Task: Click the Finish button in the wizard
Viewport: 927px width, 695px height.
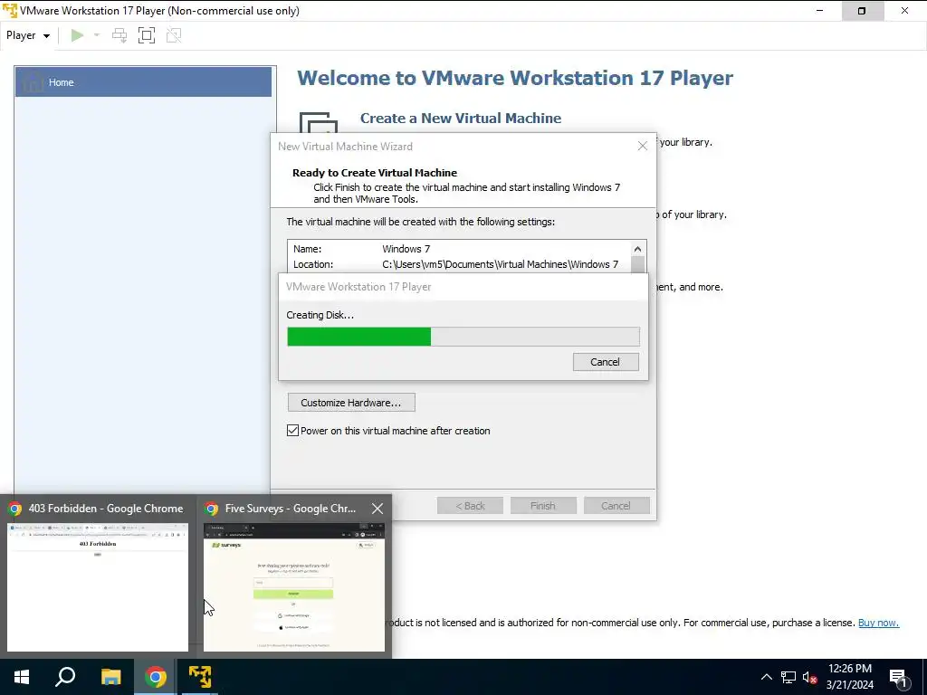Action: [543, 506]
